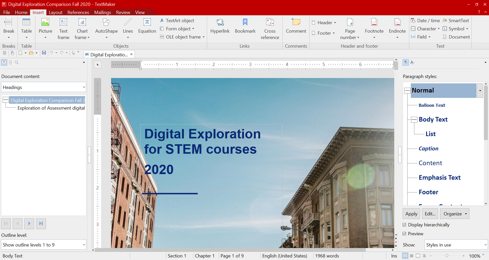Open the File menu
The height and width of the screenshot is (260, 489).
click(x=7, y=12)
